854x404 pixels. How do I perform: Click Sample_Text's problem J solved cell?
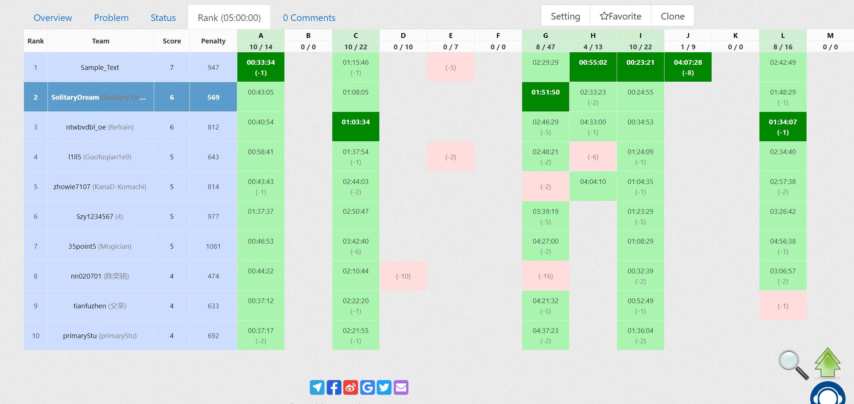[x=688, y=67]
